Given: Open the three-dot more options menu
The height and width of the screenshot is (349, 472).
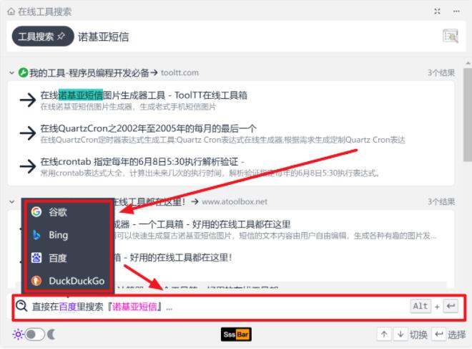Looking at the screenshot, I should point(456,11).
